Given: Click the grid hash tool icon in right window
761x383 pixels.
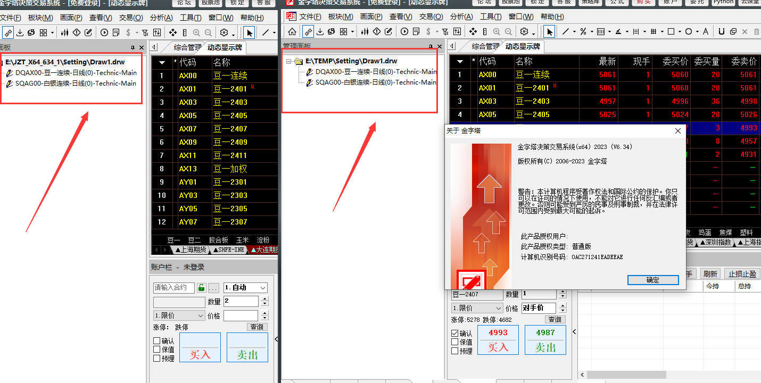Looking at the screenshot, I should (x=654, y=32).
